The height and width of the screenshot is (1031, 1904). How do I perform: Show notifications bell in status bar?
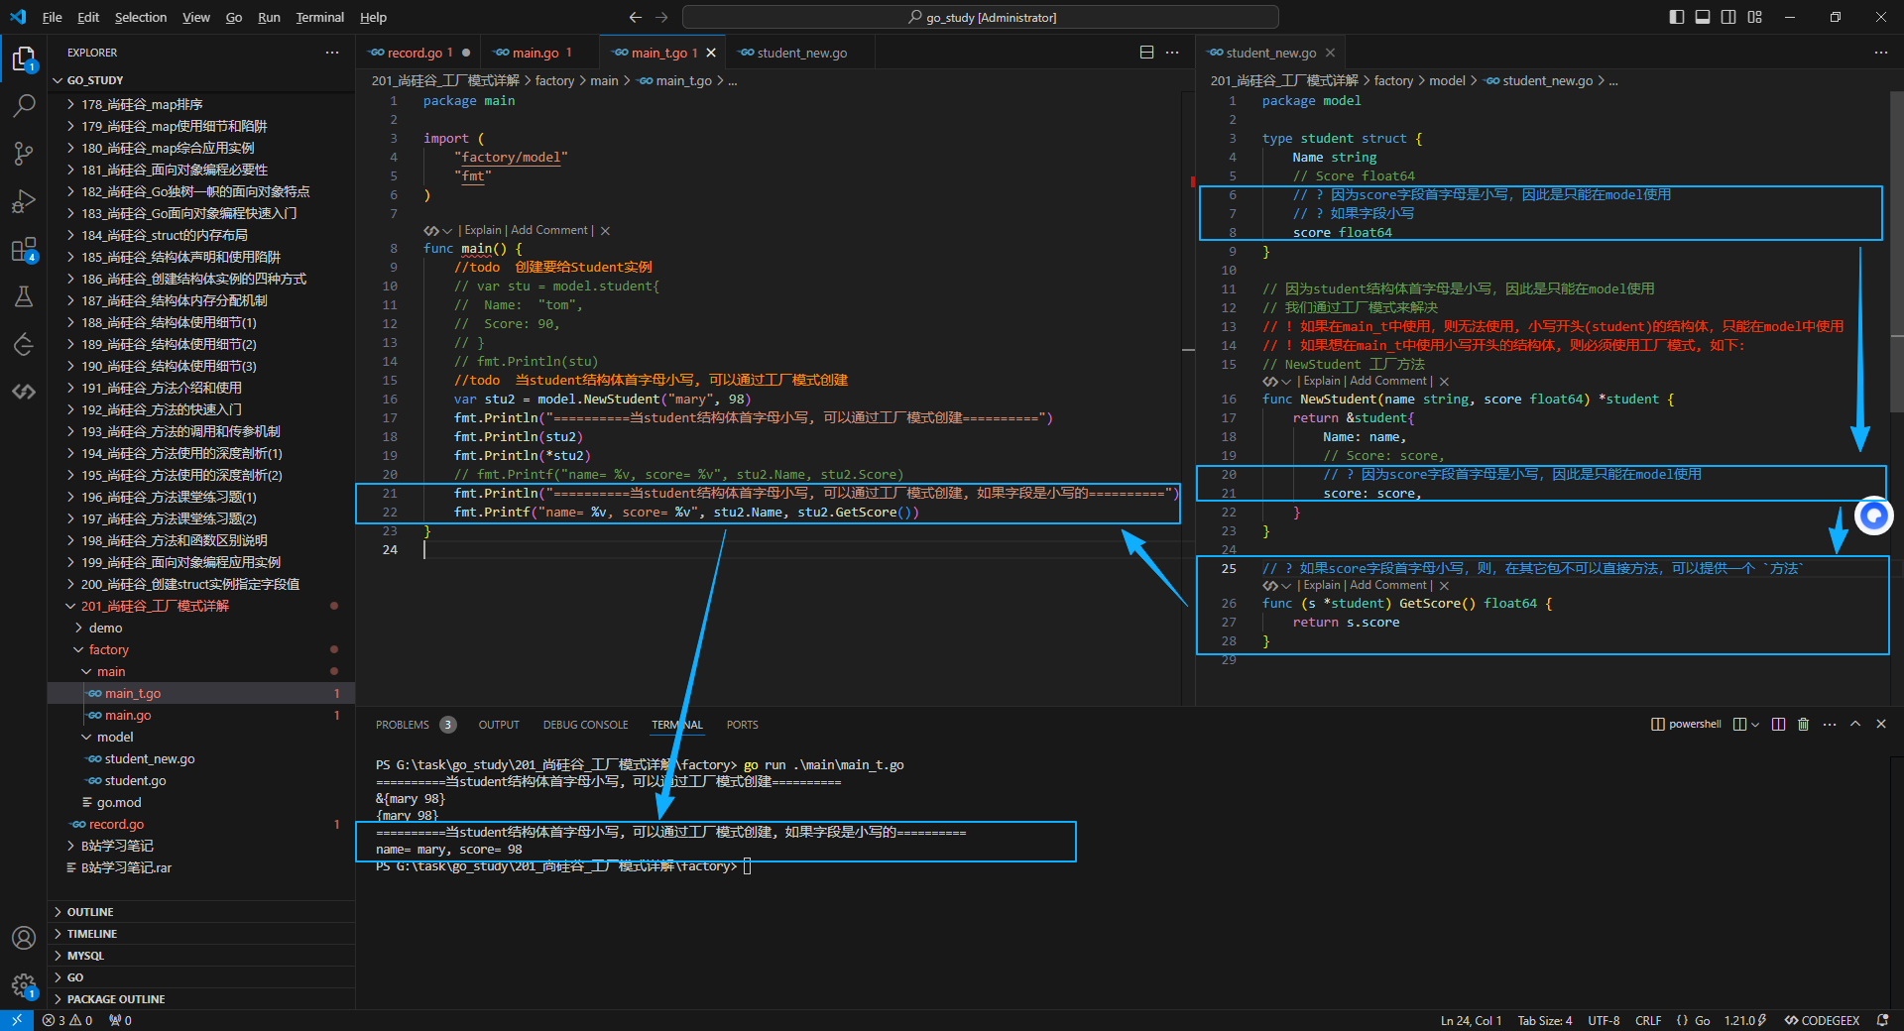coord(1882,1020)
